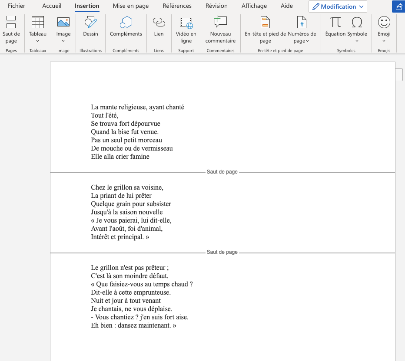This screenshot has width=405, height=361.
Task: Click the line 'Avant l'août, foi d'animal,'
Action: tap(127, 229)
